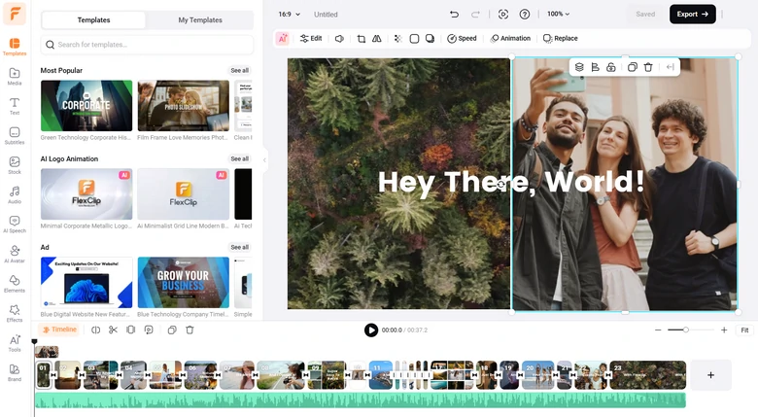The height and width of the screenshot is (417, 758).
Task: Click the duplicate scene icon in the timeline toolbar
Action: 172,330
